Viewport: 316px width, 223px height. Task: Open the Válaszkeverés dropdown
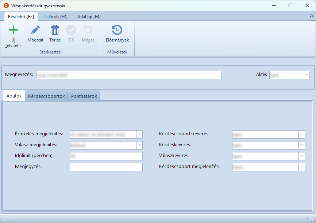click(x=301, y=156)
